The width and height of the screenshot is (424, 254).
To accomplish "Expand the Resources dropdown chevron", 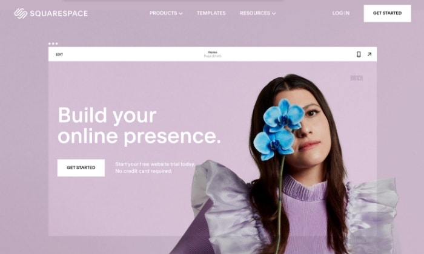I will tap(274, 13).
